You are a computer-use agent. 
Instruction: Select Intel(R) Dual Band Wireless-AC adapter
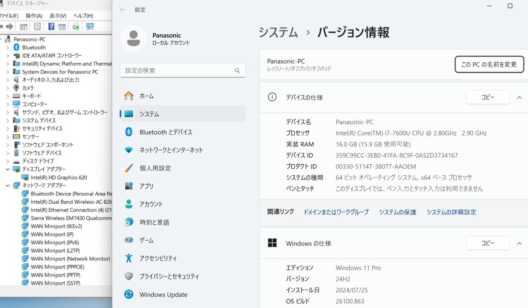pos(71,202)
